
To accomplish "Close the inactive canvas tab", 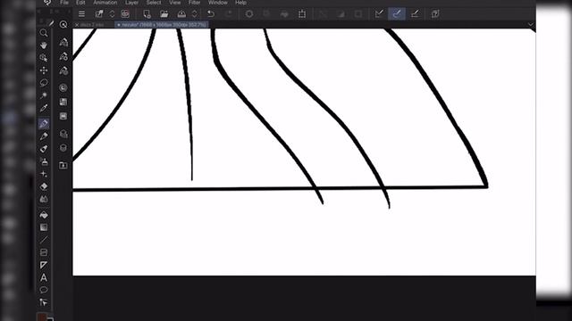I will coord(77,25).
